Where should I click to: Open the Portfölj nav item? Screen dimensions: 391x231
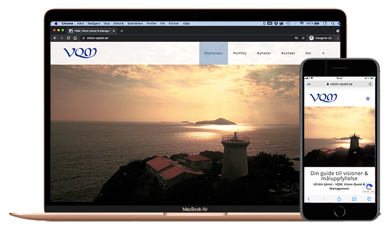coord(240,53)
